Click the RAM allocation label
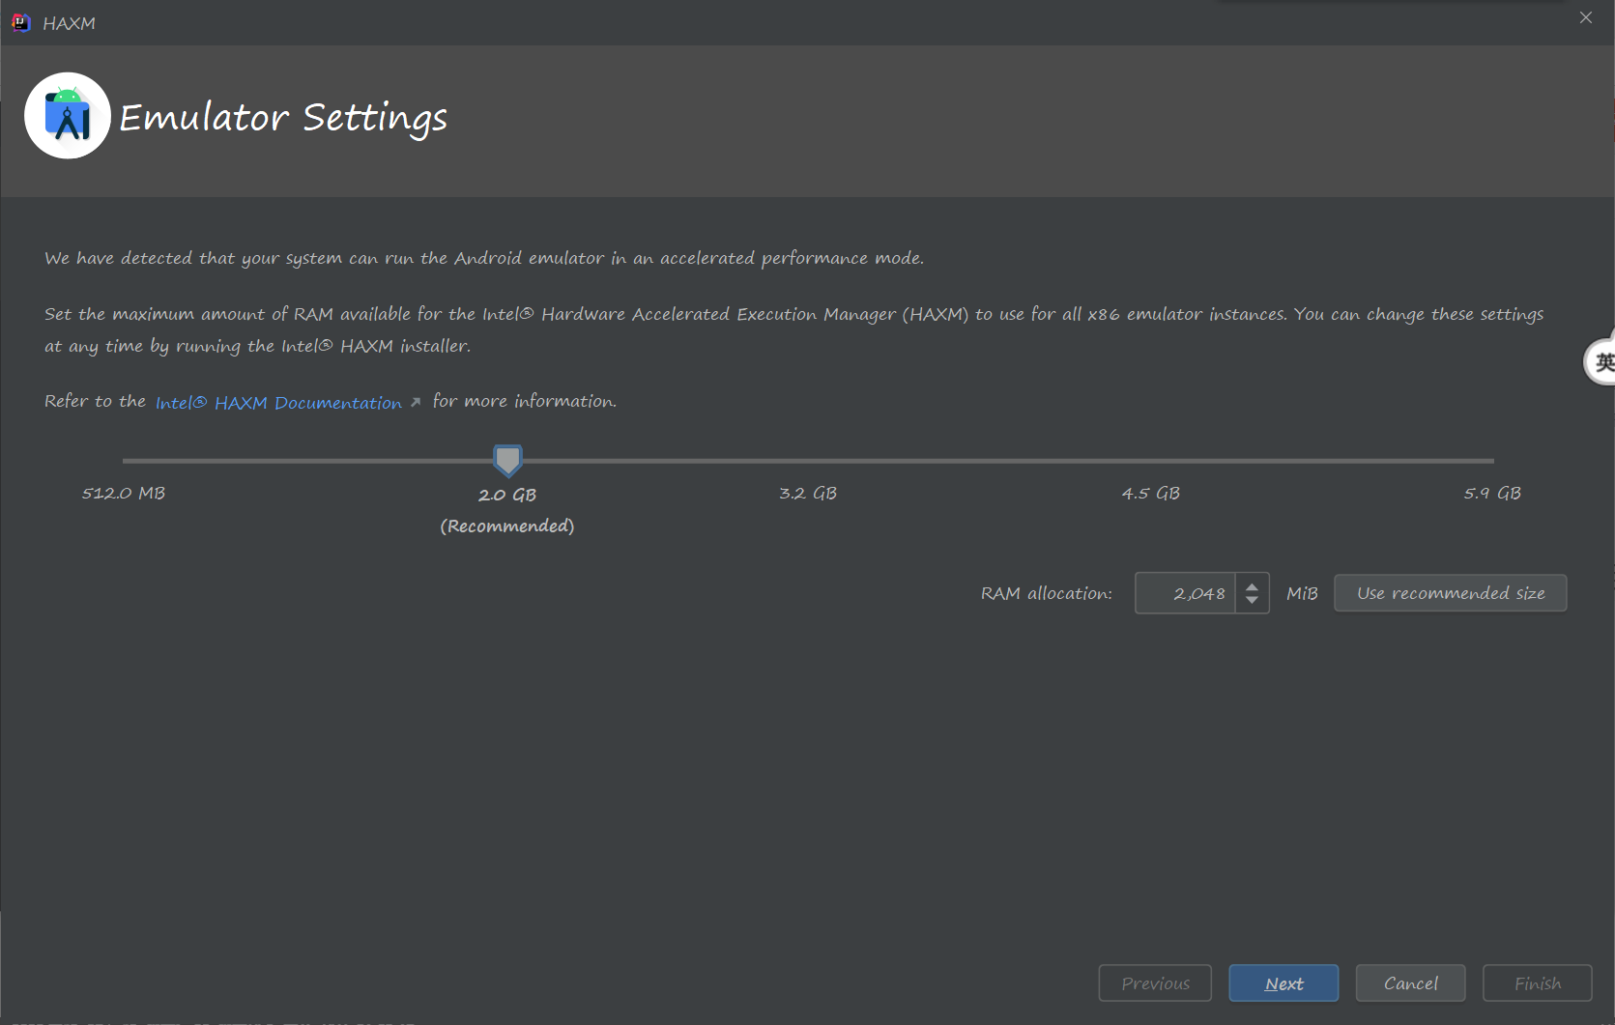 point(1047,593)
